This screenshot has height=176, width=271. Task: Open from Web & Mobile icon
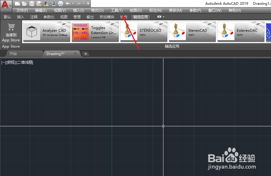(x=46, y=4)
